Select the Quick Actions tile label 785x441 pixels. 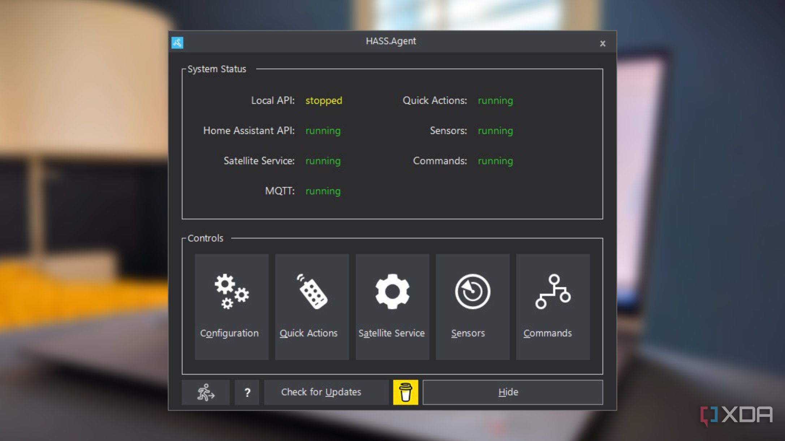(309, 333)
